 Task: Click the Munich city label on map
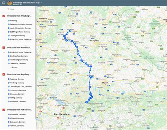[x=105, y=83]
